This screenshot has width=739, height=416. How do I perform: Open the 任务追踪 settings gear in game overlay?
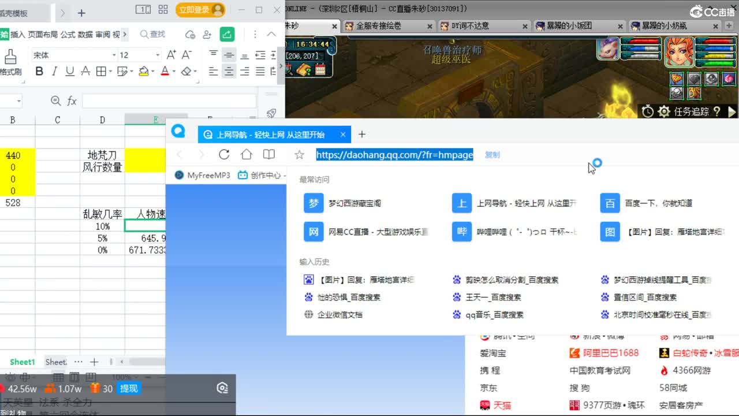[x=664, y=112]
